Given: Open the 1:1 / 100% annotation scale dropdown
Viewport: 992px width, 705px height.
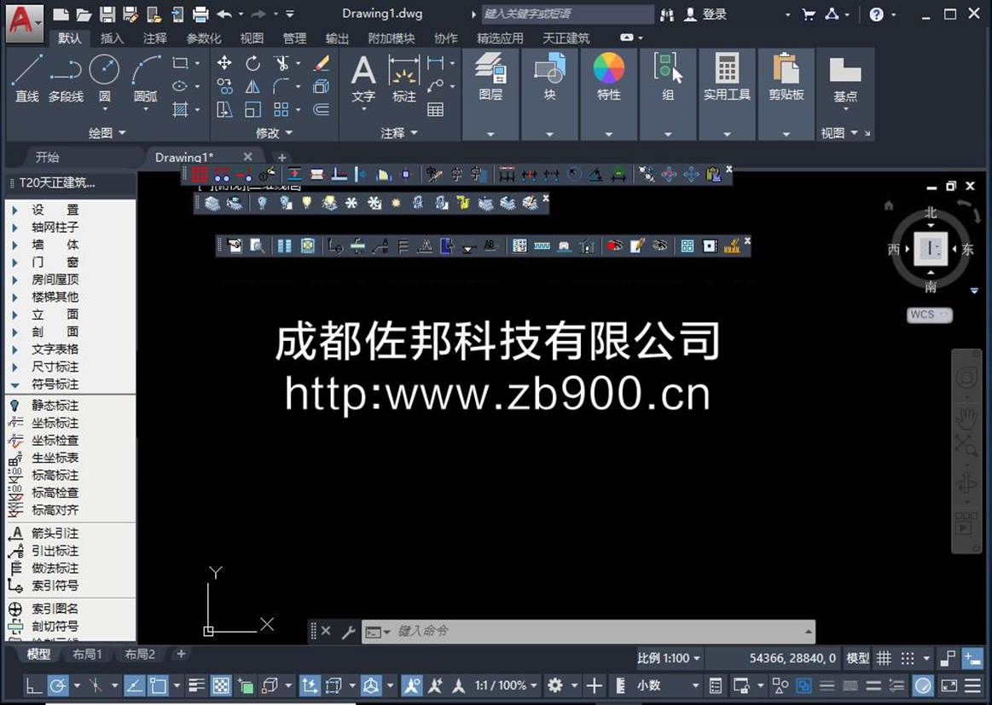Looking at the screenshot, I should click(506, 685).
